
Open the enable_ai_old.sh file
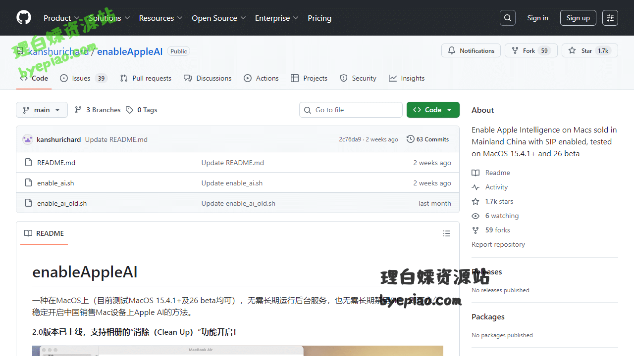62,203
